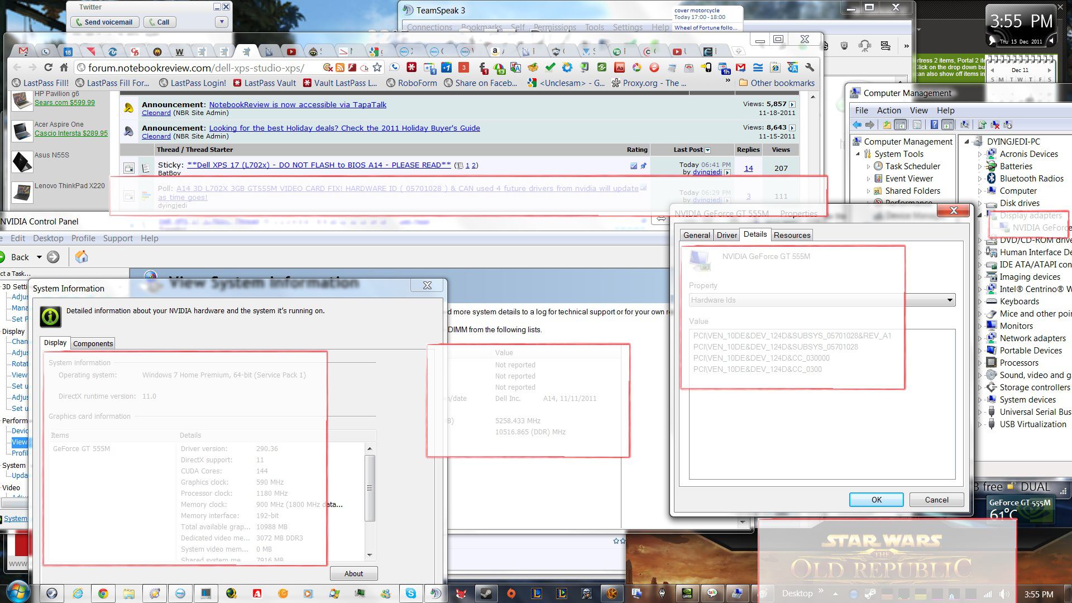Click the Windows Start orb
This screenshot has width=1072, height=603.
[18, 593]
